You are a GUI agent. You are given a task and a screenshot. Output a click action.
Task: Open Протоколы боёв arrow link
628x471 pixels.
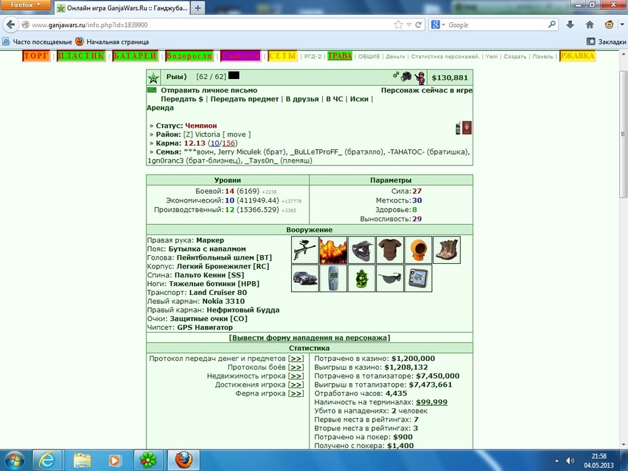tap(296, 367)
